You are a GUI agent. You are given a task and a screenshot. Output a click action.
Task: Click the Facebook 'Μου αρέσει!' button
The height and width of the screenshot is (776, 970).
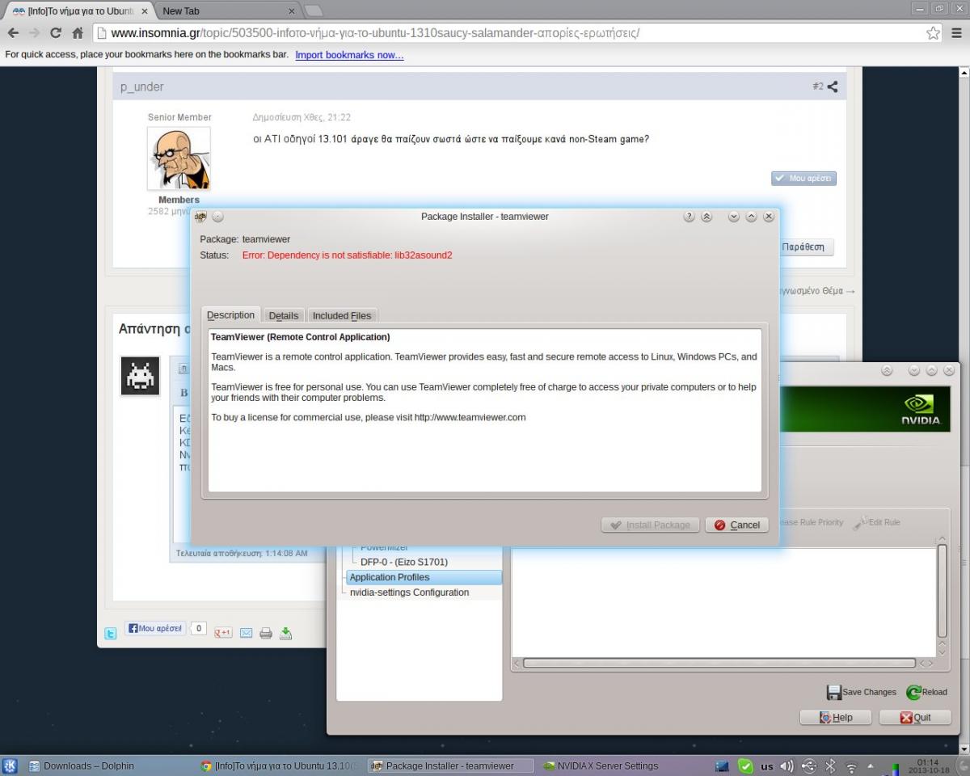pyautogui.click(x=155, y=628)
